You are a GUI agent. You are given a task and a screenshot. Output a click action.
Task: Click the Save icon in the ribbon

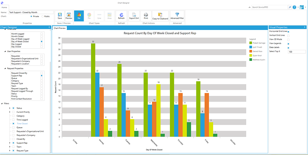60,16
